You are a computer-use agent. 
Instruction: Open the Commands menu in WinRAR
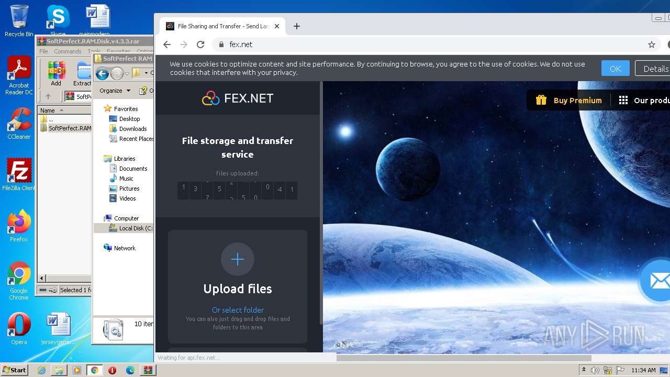[x=68, y=51]
